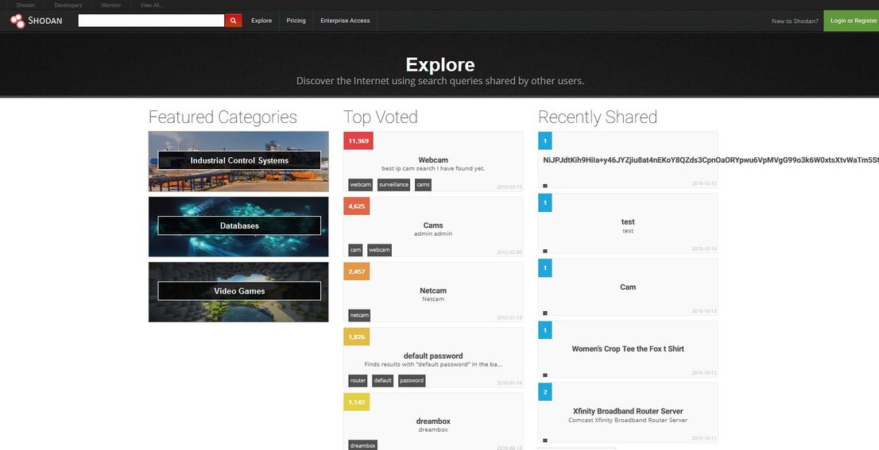879x450 pixels.
Task: Open the Explore menu item
Action: pos(261,21)
